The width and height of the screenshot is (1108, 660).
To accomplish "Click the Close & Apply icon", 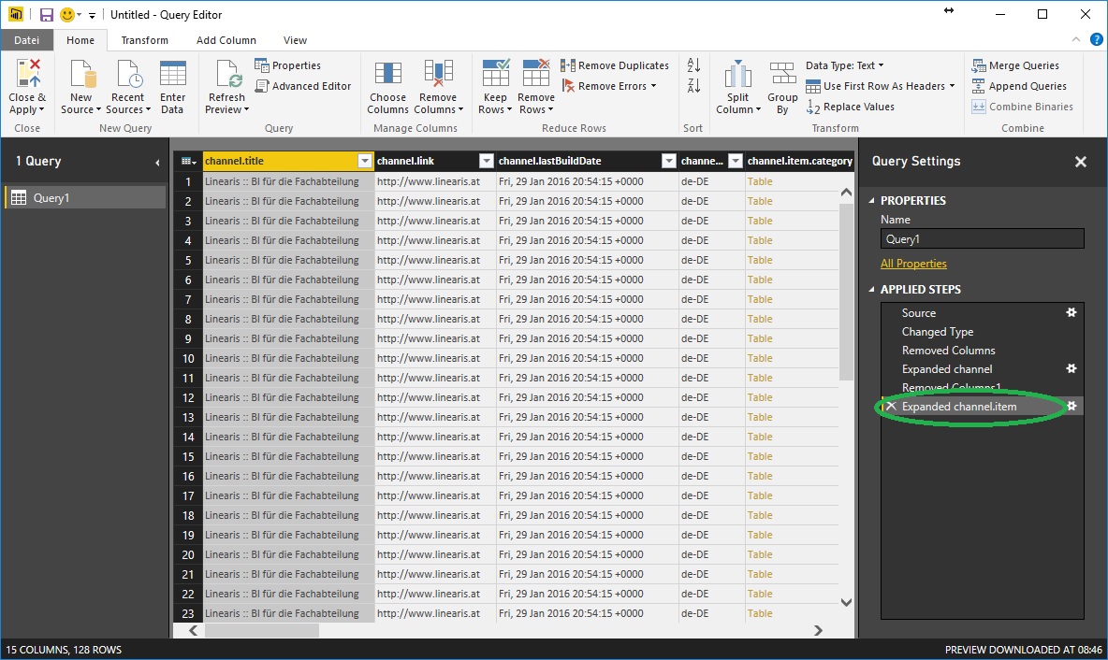I will pyautogui.click(x=27, y=75).
